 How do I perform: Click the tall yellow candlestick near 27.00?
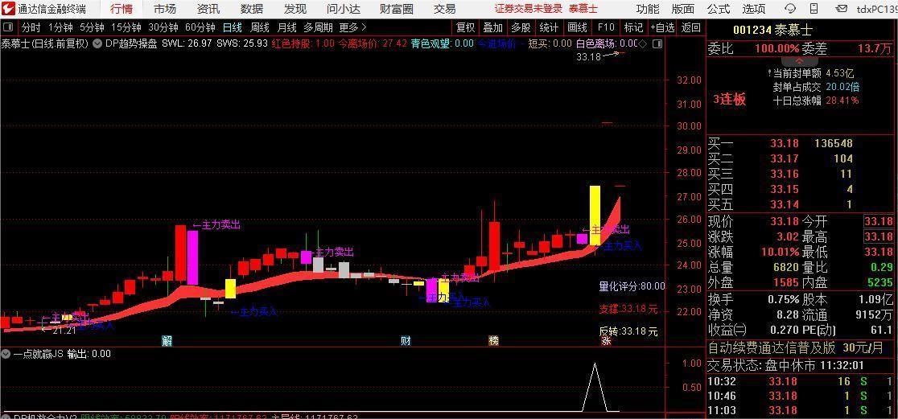(x=595, y=216)
